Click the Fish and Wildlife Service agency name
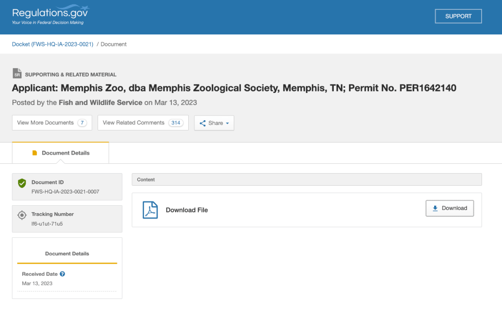The width and height of the screenshot is (502, 311). [x=100, y=103]
